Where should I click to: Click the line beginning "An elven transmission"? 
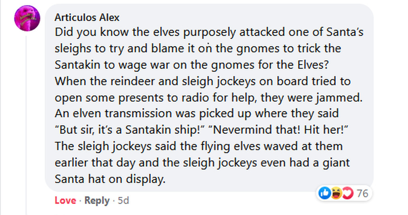tap(196, 114)
